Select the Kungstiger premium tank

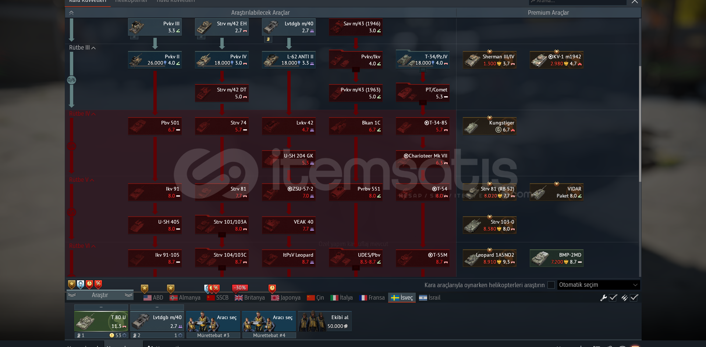(490, 126)
